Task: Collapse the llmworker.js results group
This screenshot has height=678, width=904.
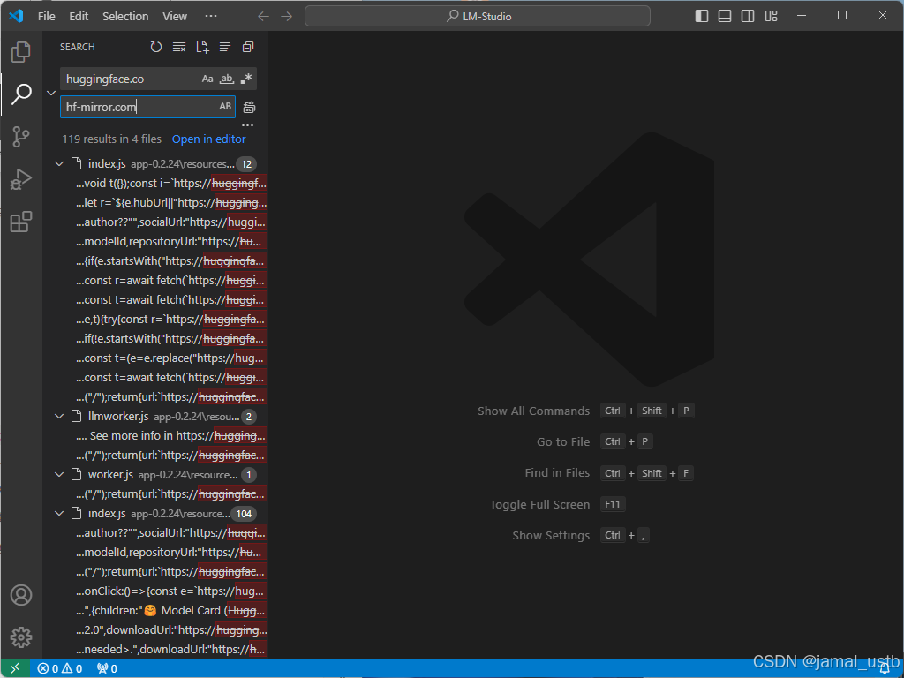Action: pyautogui.click(x=59, y=416)
